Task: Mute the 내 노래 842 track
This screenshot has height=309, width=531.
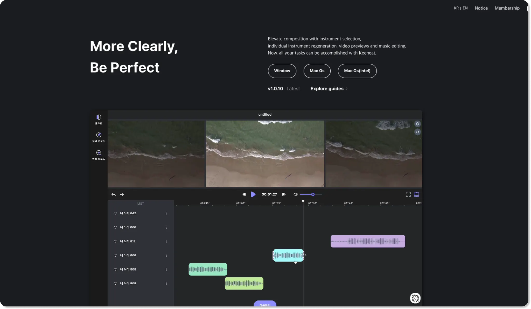Action: [115, 213]
